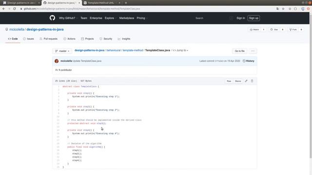Image resolution: width=312 pixels, height=175 pixels.
Task: Close the Template Method UML tab
Action: 119,3
